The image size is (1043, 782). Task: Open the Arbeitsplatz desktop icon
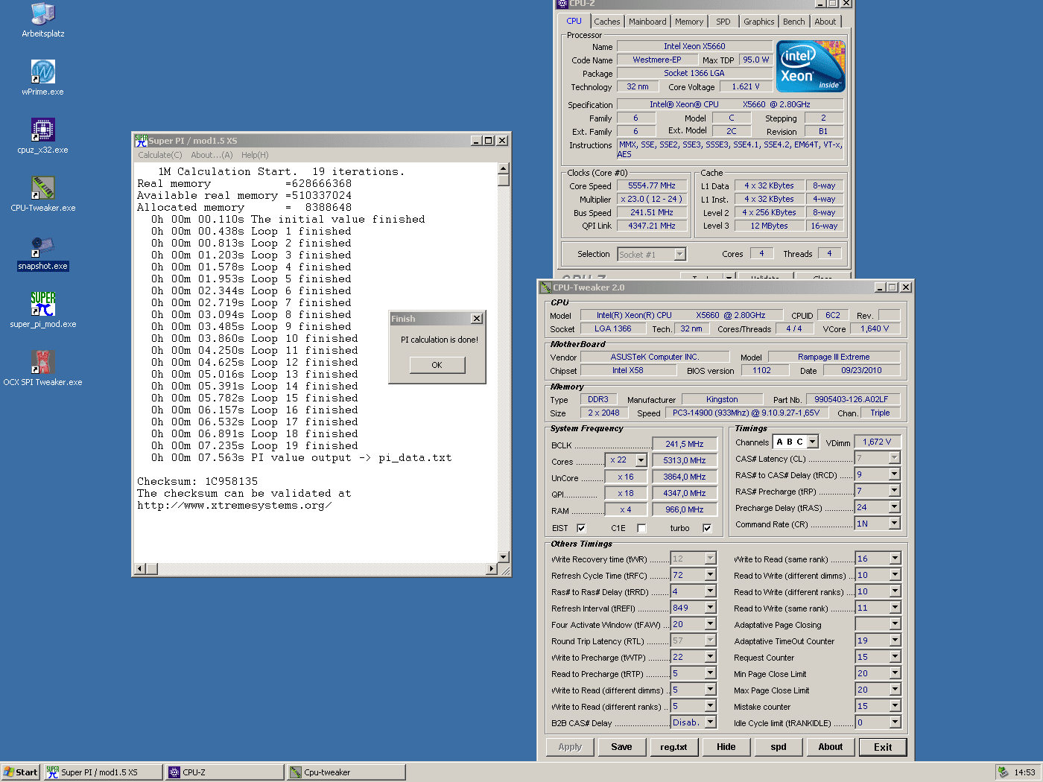point(42,20)
